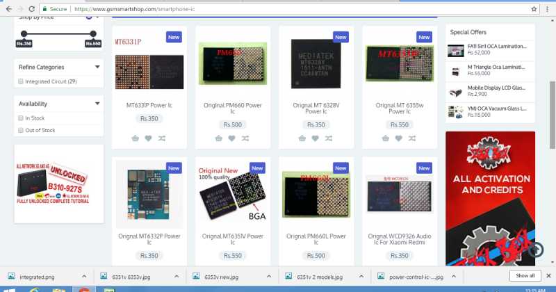Click Rs.500 price of PM660L

[x=316, y=255]
